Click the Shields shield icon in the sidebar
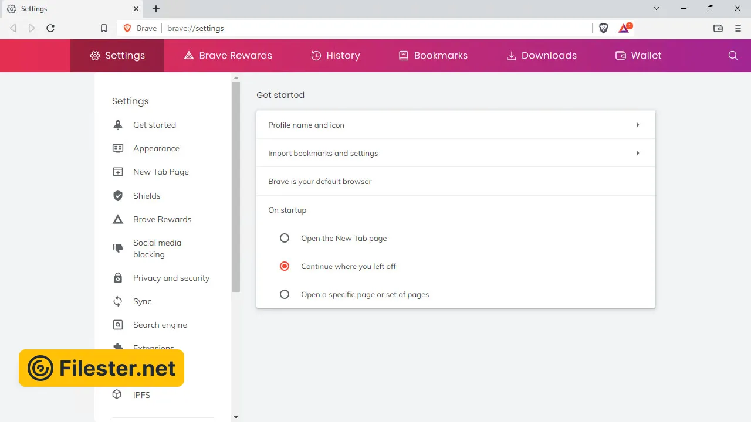 point(118,196)
